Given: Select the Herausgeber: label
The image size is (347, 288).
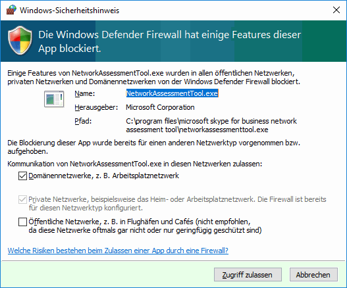Looking at the screenshot, I should pyautogui.click(x=96, y=108).
